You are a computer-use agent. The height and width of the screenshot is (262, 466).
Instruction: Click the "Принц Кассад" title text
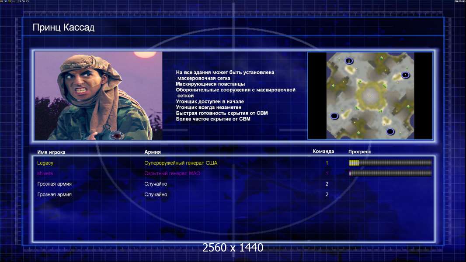(63, 28)
